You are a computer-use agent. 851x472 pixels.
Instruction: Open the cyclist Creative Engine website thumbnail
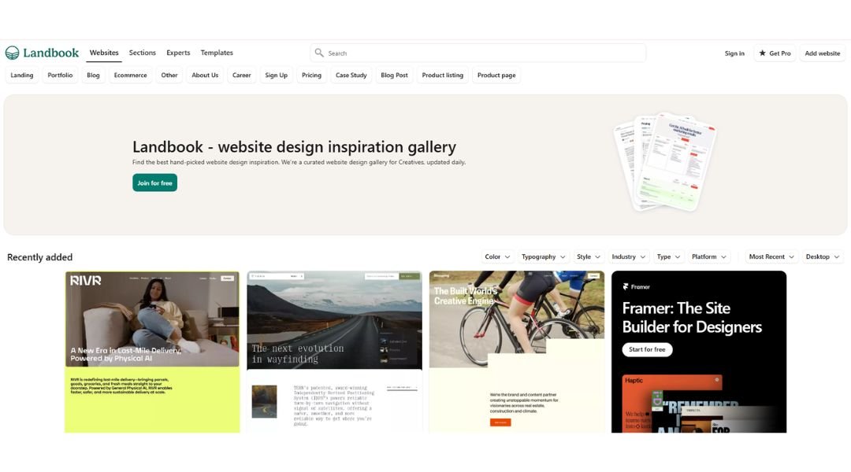point(517,352)
